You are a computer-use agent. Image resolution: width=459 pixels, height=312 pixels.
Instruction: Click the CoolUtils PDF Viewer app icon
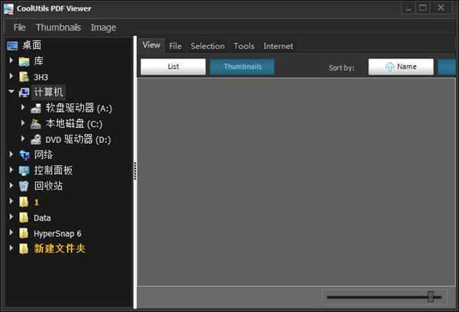click(8, 9)
